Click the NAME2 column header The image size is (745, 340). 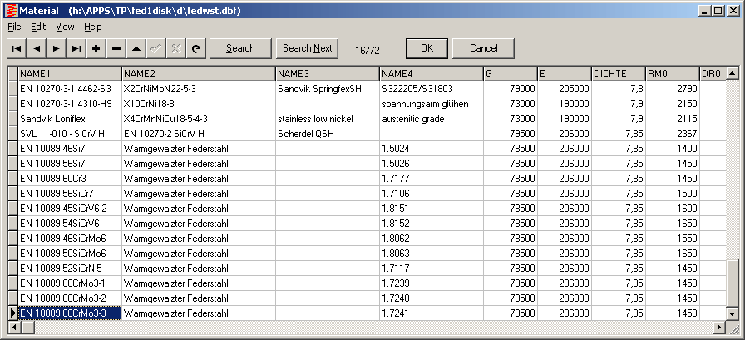tap(198, 74)
